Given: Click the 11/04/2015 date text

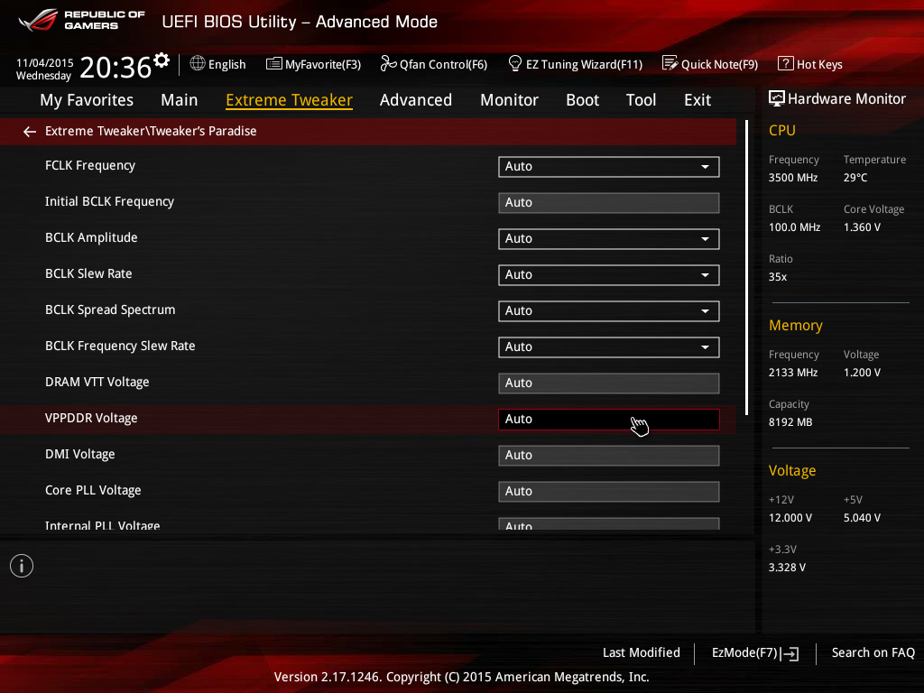Looking at the screenshot, I should point(45,63).
